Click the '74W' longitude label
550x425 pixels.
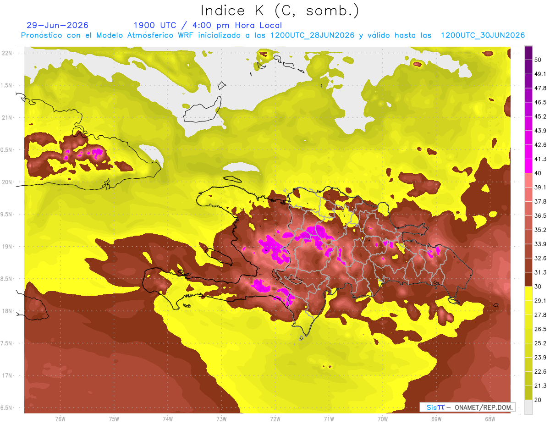click(x=168, y=419)
